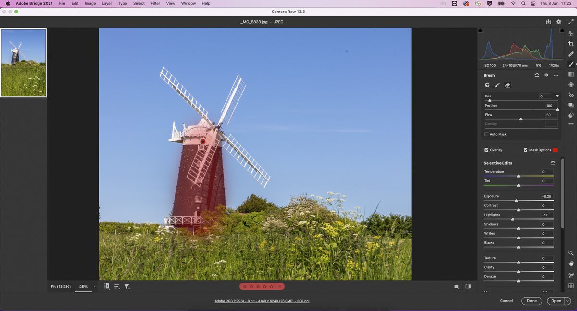Click the plus icon to add a new brush

[487, 84]
